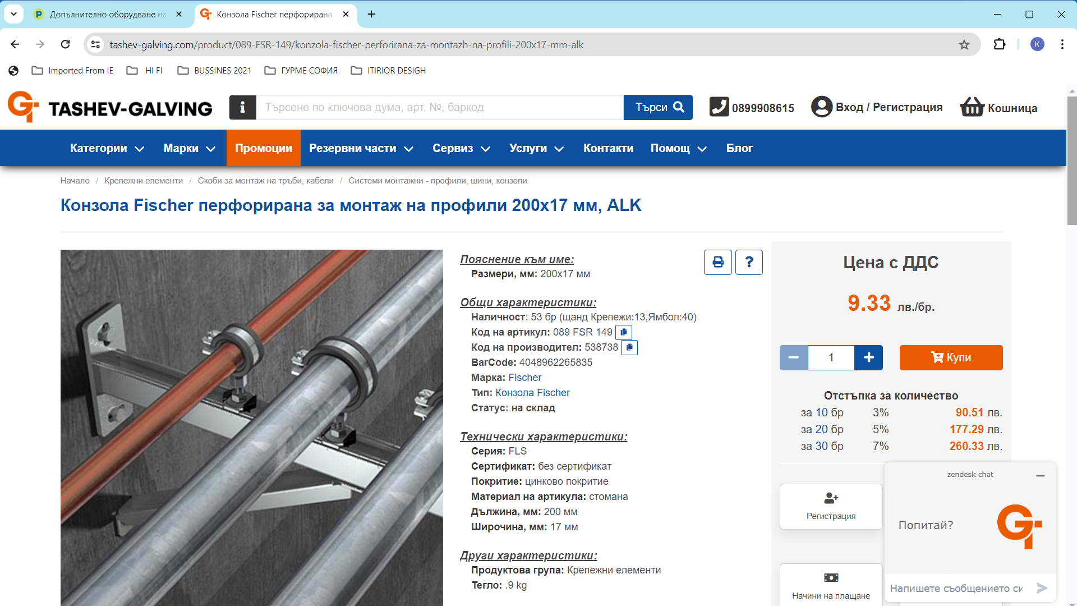Increase quantity with plus button
Viewport: 1077px width, 606px height.
[x=868, y=357]
